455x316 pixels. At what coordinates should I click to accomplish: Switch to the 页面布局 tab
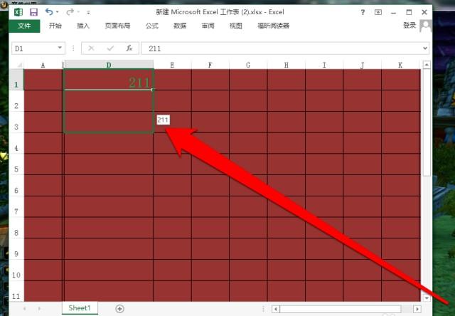(117, 26)
